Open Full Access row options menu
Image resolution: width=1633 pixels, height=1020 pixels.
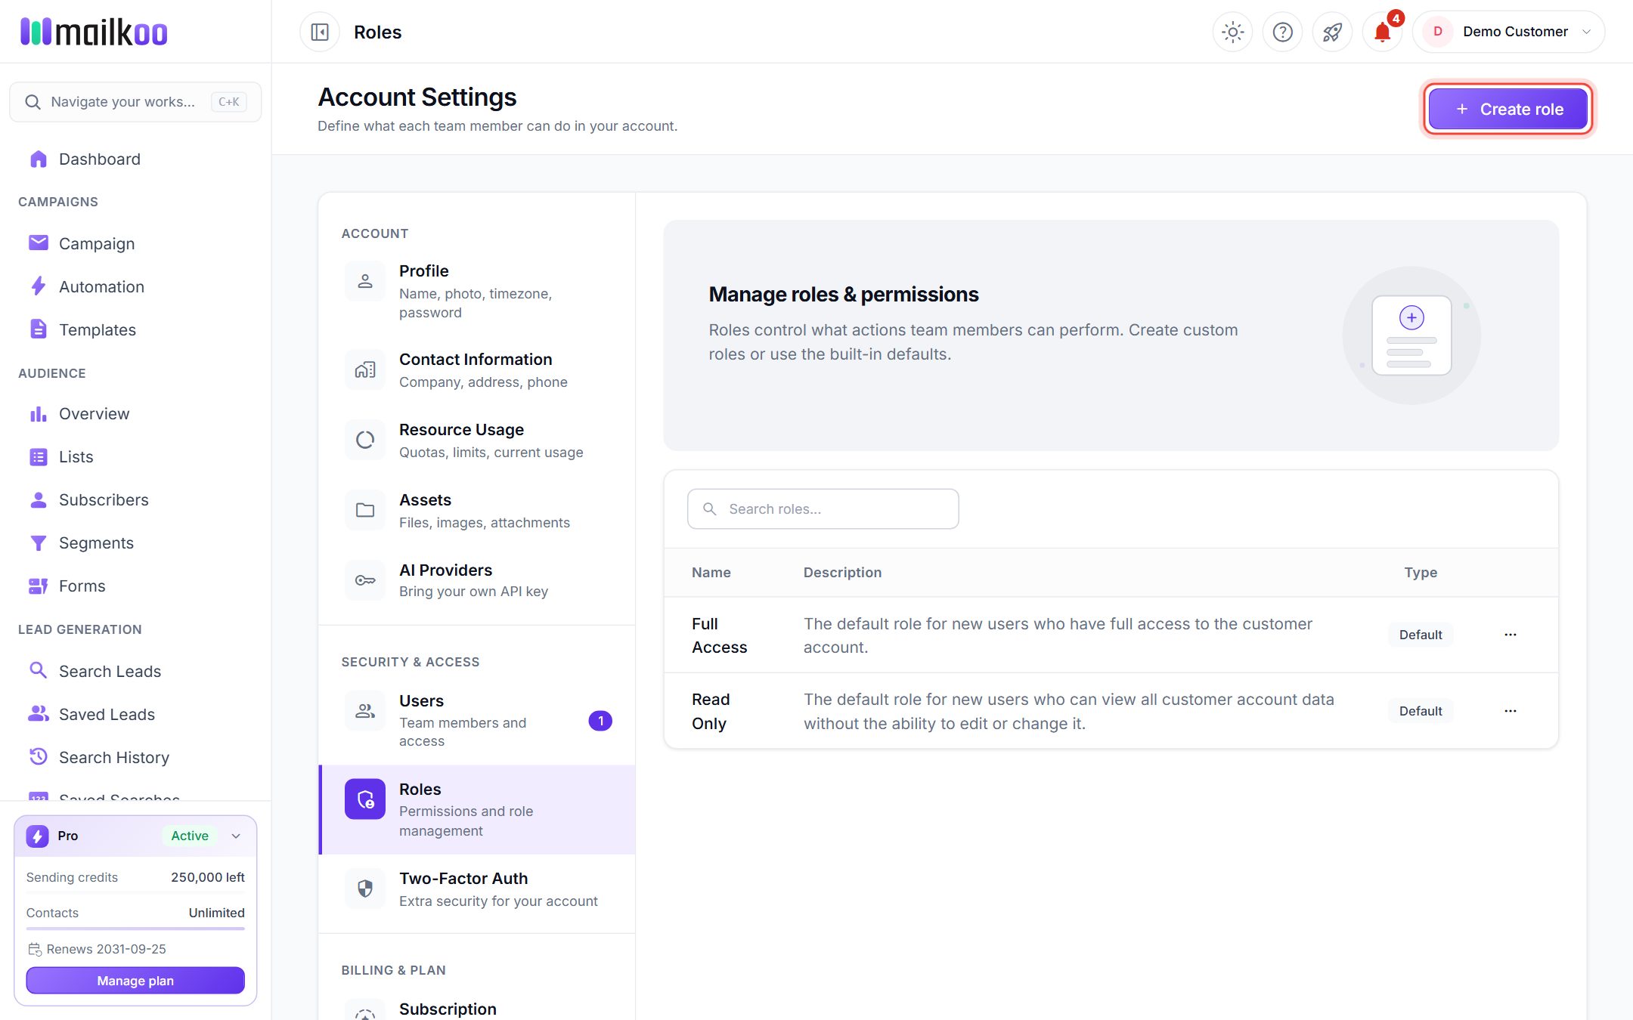pos(1511,635)
